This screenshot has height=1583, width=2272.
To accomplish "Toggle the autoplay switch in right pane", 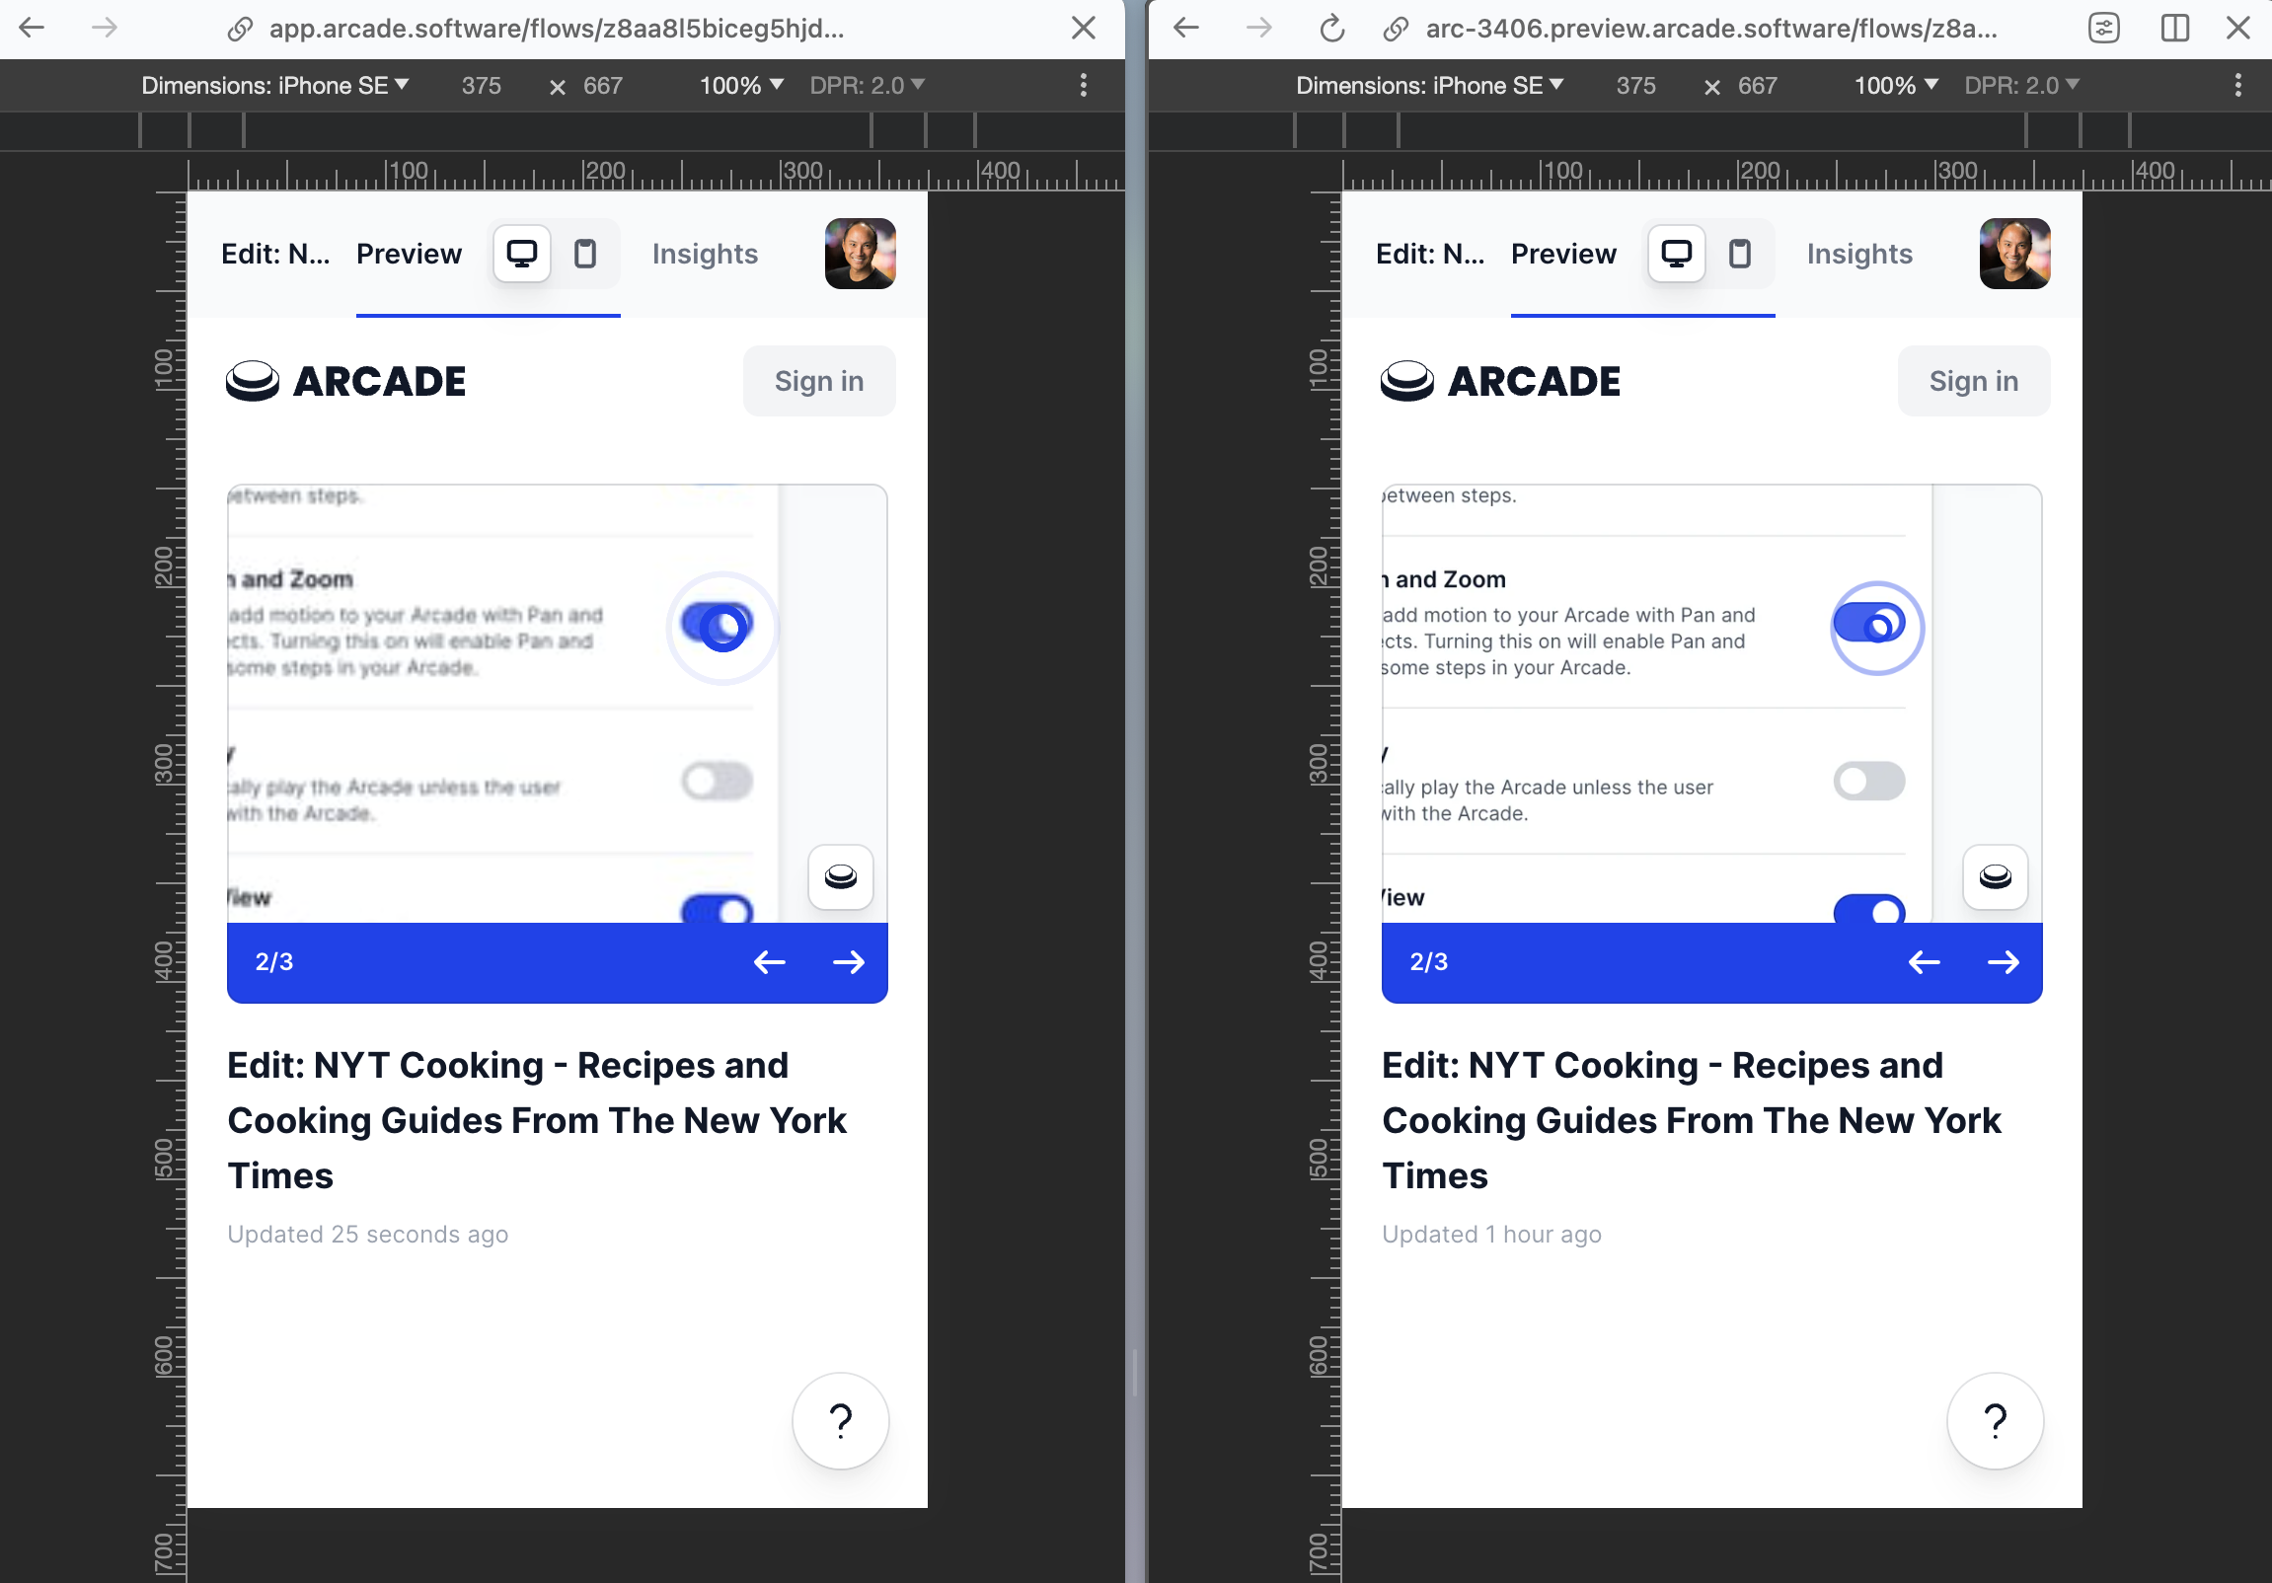I will point(1869,781).
